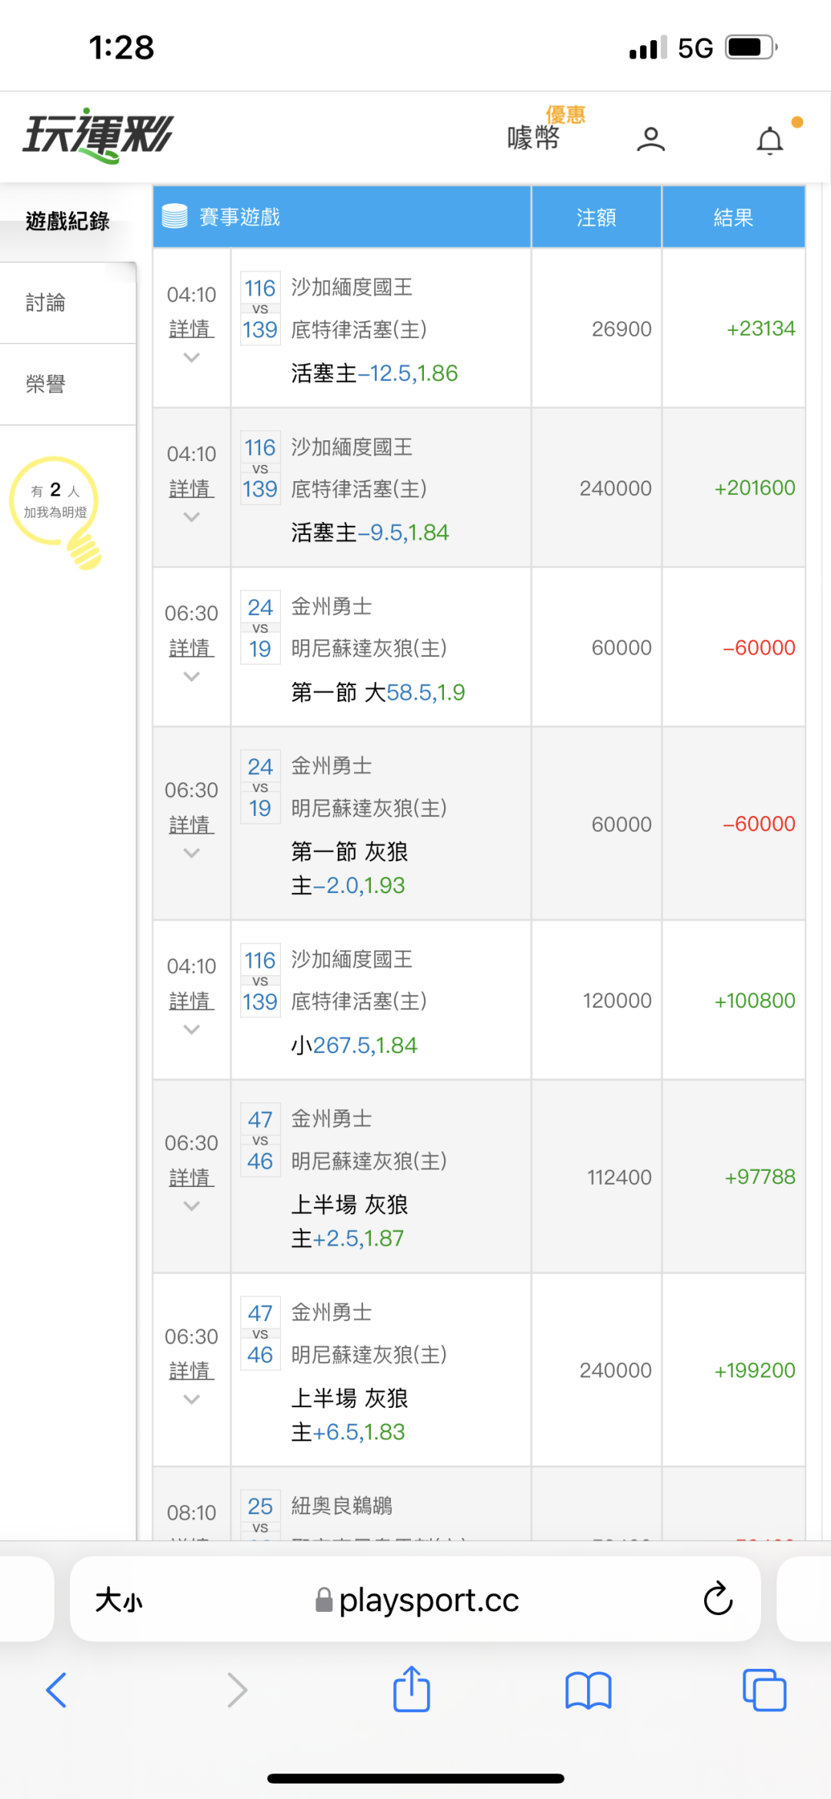Switch to the 討論 sidebar tab
The width and height of the screenshot is (831, 1799).
coord(46,303)
